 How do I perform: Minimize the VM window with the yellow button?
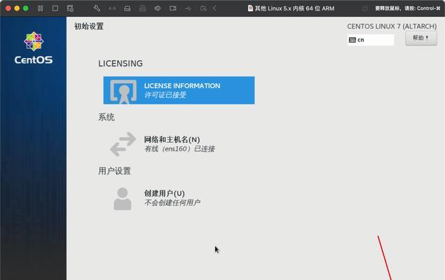point(17,8)
